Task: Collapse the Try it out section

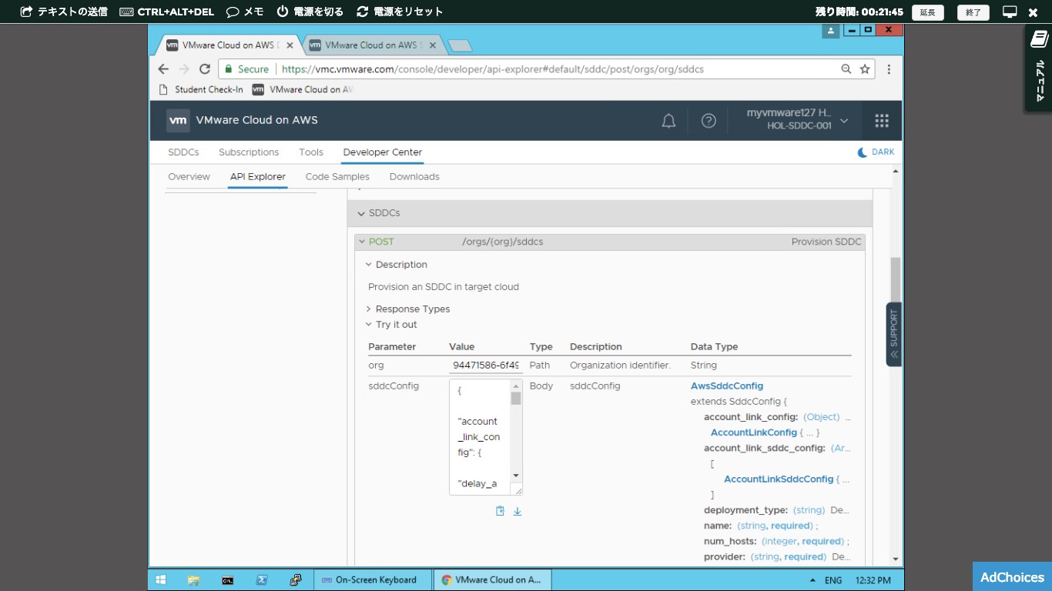Action: pos(368,325)
